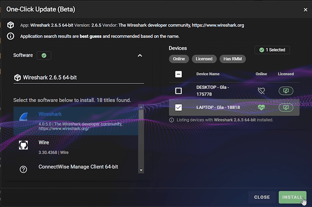Click the licensed monitor icon for LAPTOP device
The height and width of the screenshot is (207, 312).
285,107
